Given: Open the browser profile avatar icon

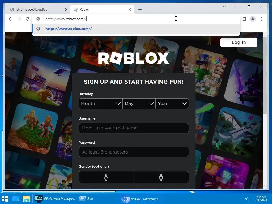Looking at the screenshot, I should pyautogui.click(x=253, y=19).
